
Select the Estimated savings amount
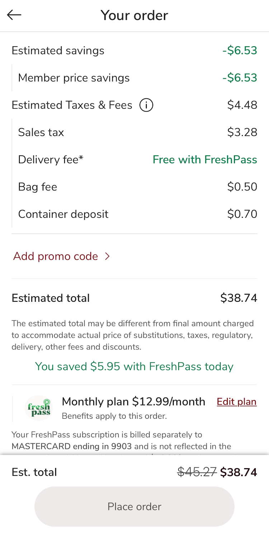(x=240, y=51)
